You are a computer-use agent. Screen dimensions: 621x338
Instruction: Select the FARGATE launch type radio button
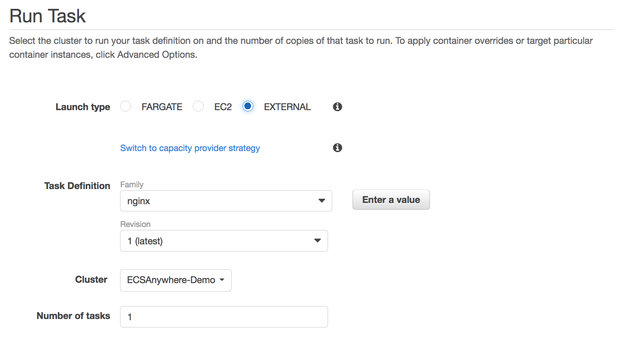[126, 106]
